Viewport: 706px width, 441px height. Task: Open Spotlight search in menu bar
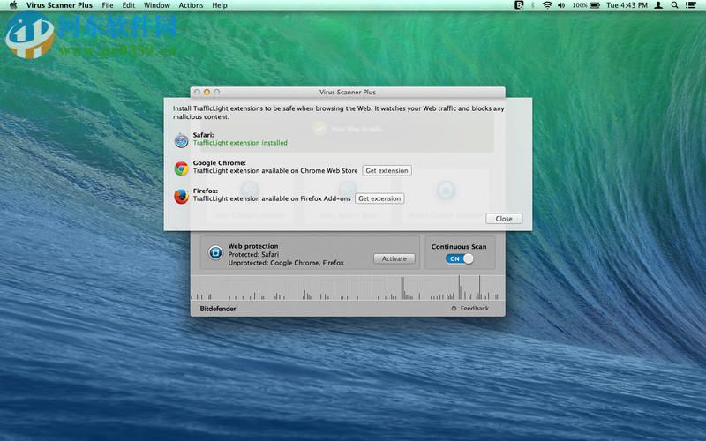pyautogui.click(x=674, y=5)
